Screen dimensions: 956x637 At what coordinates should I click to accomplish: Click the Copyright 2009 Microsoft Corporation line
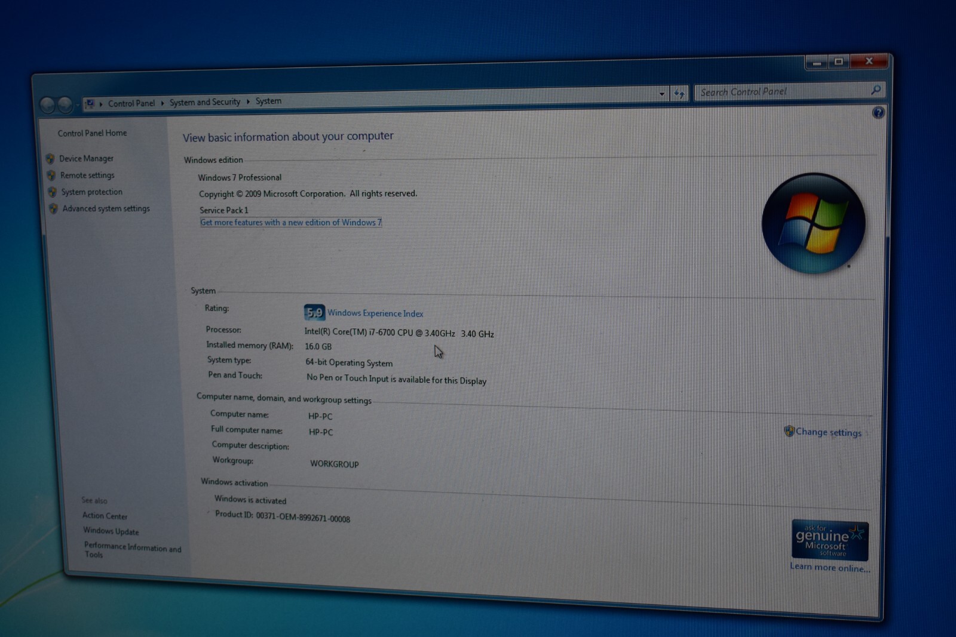click(x=308, y=194)
